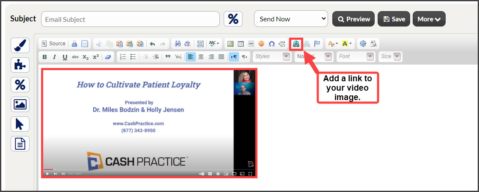The height and width of the screenshot is (192, 479).
Task: Set text direction left to right
Action: pyautogui.click(x=234, y=56)
